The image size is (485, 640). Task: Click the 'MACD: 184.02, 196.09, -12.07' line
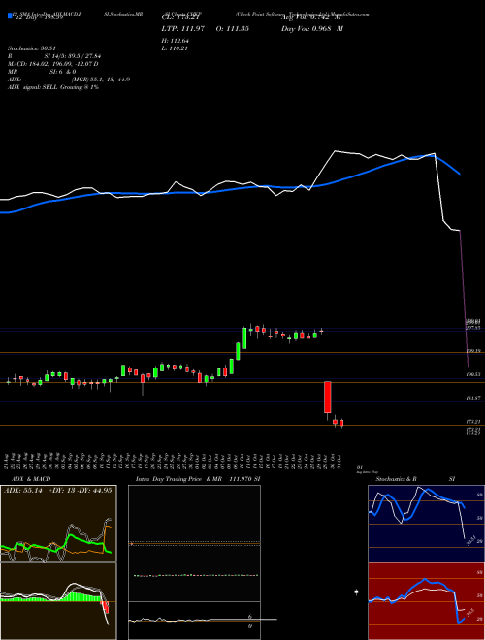pos(53,64)
